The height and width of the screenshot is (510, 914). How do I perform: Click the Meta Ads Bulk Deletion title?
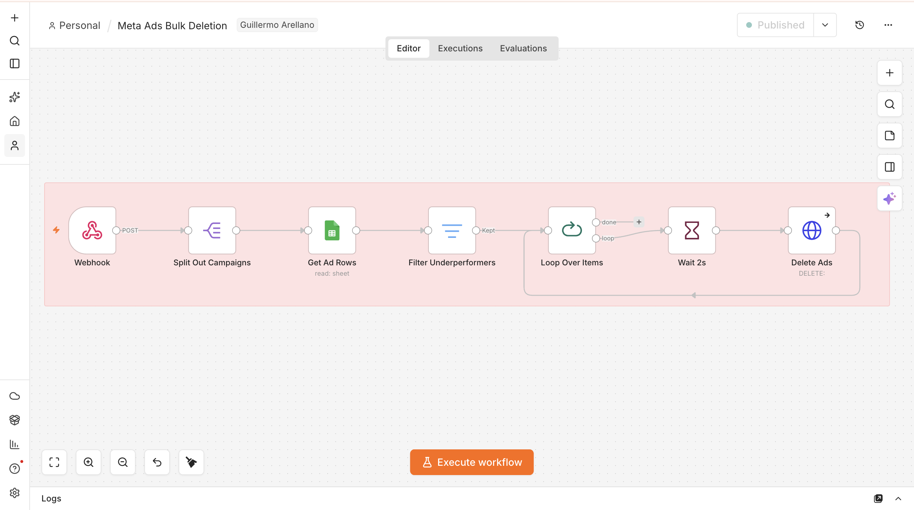[x=172, y=26]
